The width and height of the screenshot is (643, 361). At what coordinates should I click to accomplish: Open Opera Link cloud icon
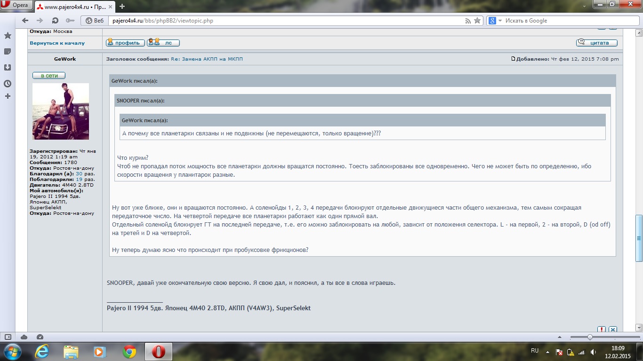[x=24, y=337]
